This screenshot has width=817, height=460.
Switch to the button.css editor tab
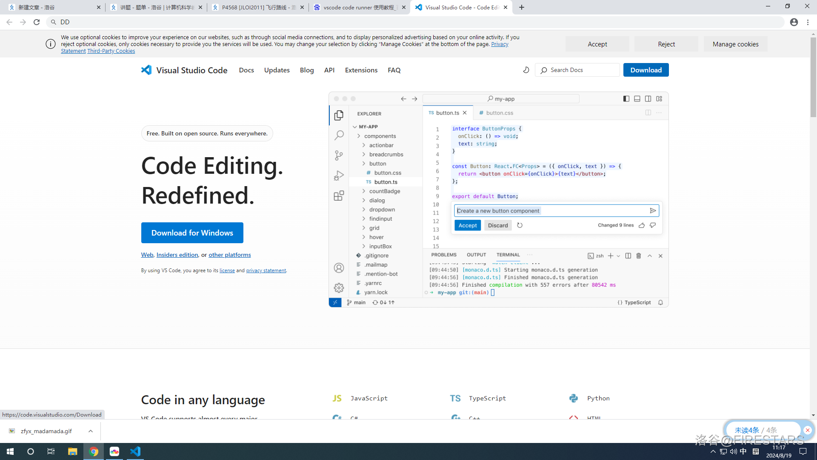tap(499, 112)
